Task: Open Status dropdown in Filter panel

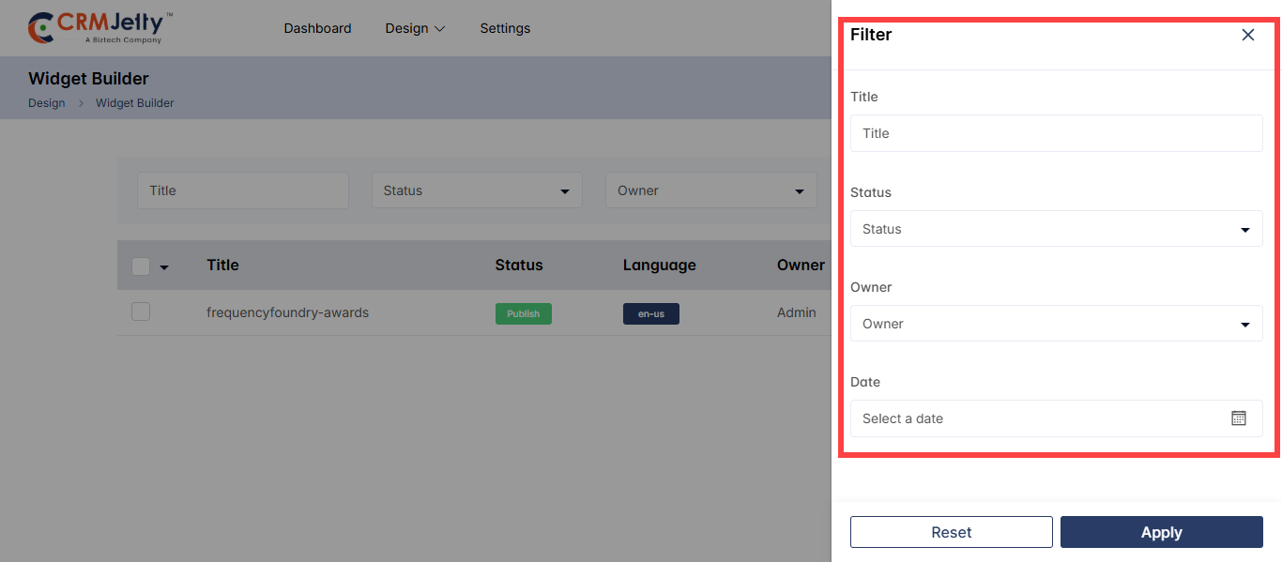Action: pos(1056,229)
